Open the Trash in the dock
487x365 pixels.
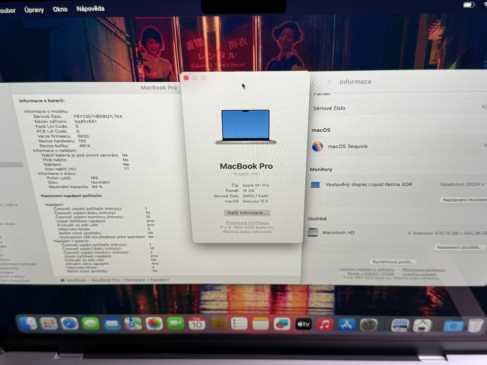coord(476,326)
